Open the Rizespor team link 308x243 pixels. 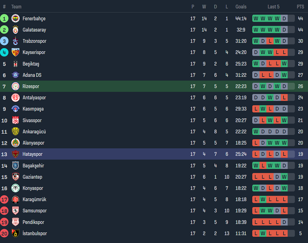tap(31, 86)
